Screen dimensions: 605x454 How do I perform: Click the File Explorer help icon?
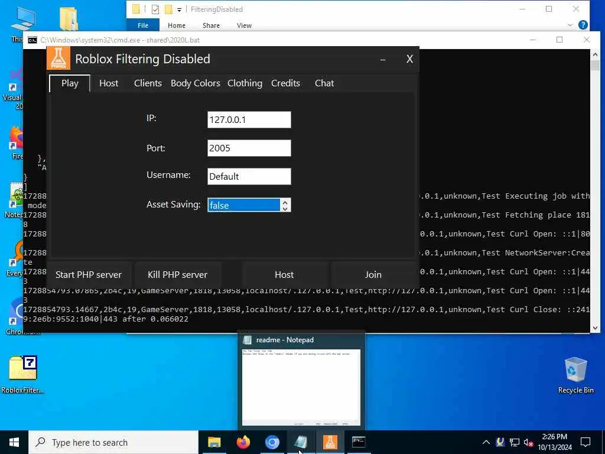pyautogui.click(x=583, y=25)
